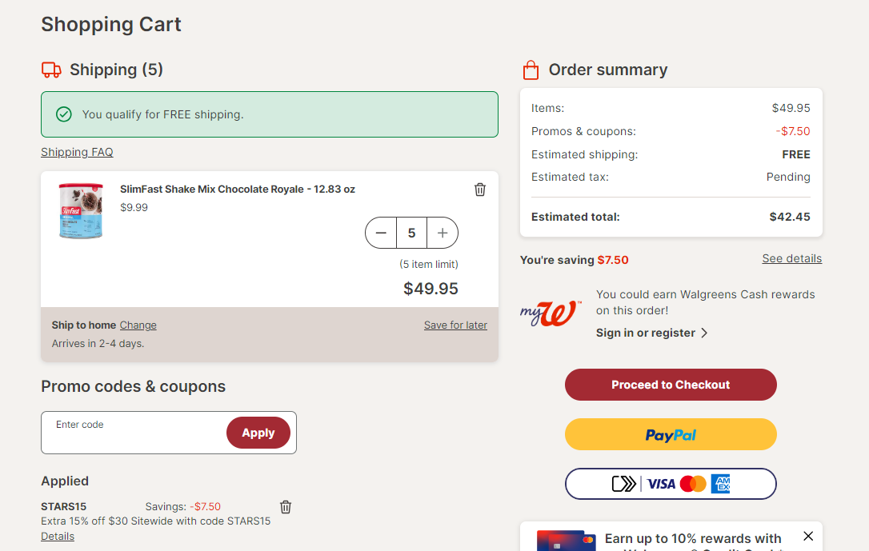The image size is (869, 551).
Task: Proceed to Checkout
Action: [x=671, y=385]
